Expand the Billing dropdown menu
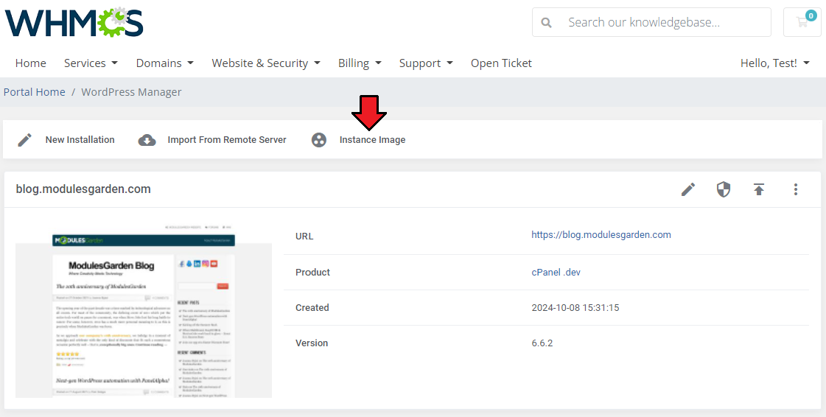The image size is (826, 417). (x=360, y=63)
